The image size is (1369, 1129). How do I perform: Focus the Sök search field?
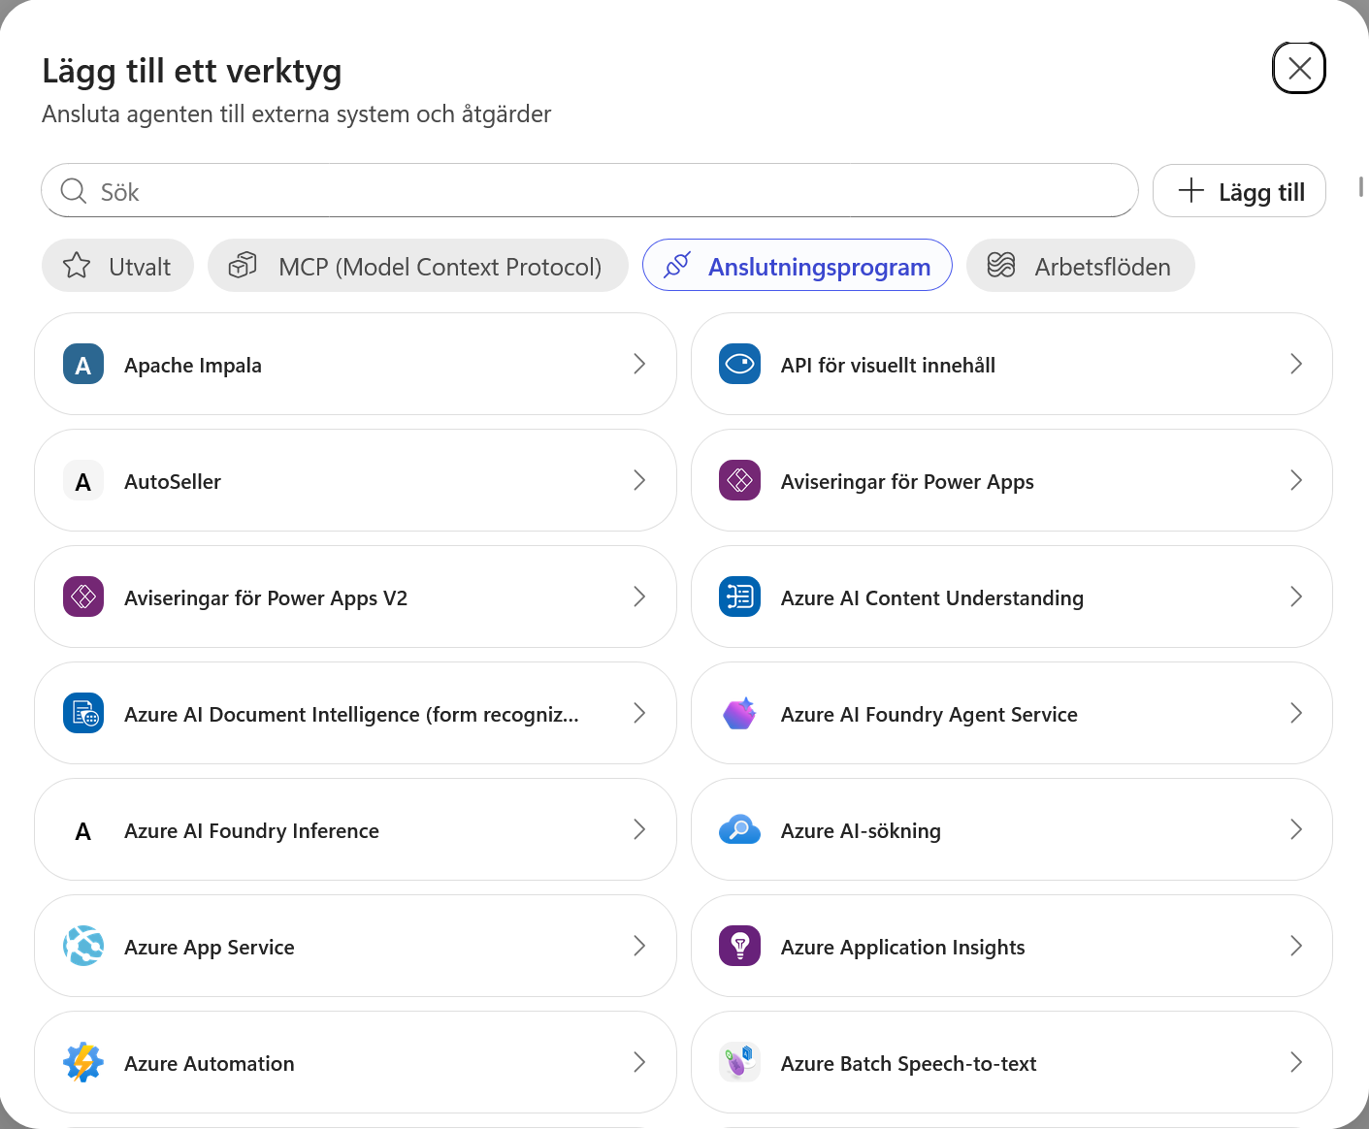point(590,191)
